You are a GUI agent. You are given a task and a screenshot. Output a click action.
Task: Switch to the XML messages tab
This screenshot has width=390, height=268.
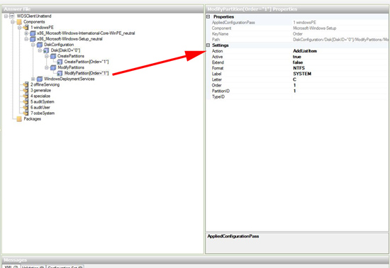click(11, 267)
